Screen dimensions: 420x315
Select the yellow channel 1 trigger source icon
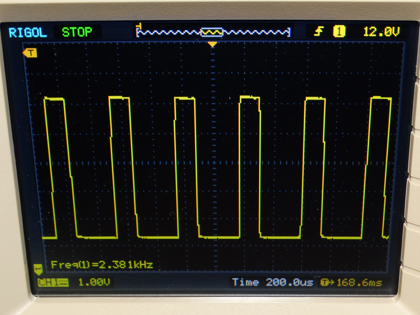339,32
